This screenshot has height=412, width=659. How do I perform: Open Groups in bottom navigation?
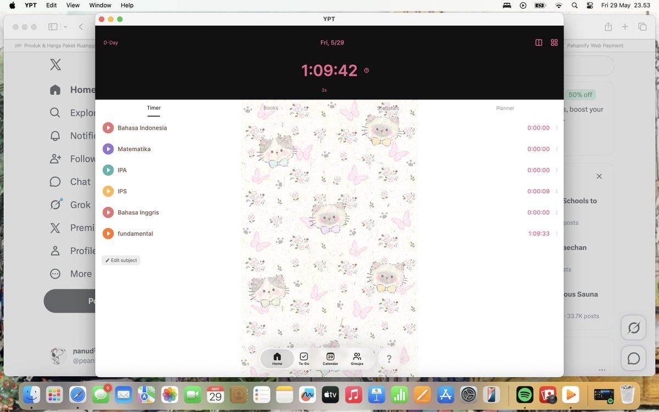tap(357, 359)
